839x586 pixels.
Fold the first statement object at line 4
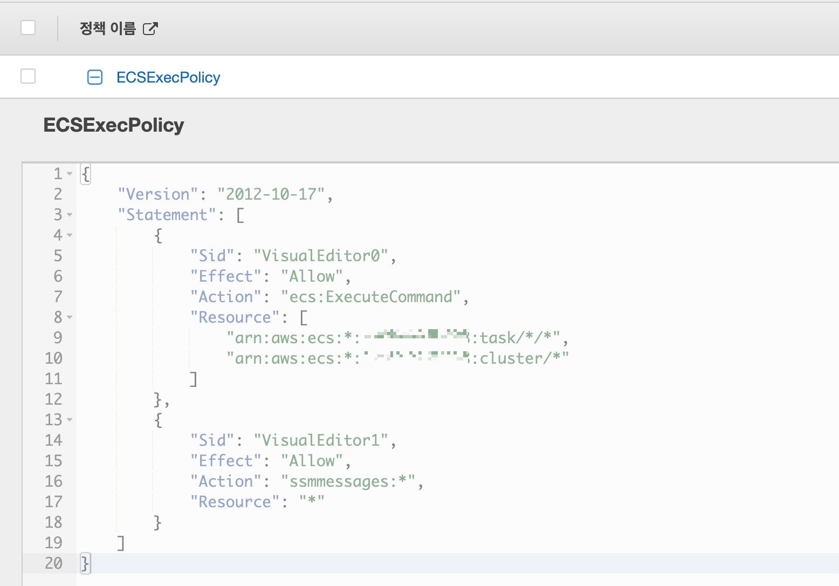(70, 235)
